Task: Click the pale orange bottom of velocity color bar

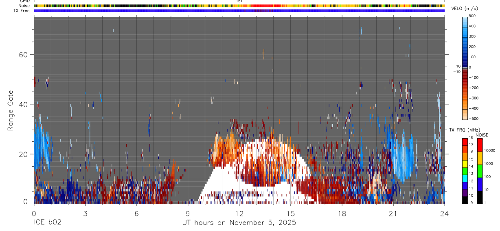Action: point(465,115)
